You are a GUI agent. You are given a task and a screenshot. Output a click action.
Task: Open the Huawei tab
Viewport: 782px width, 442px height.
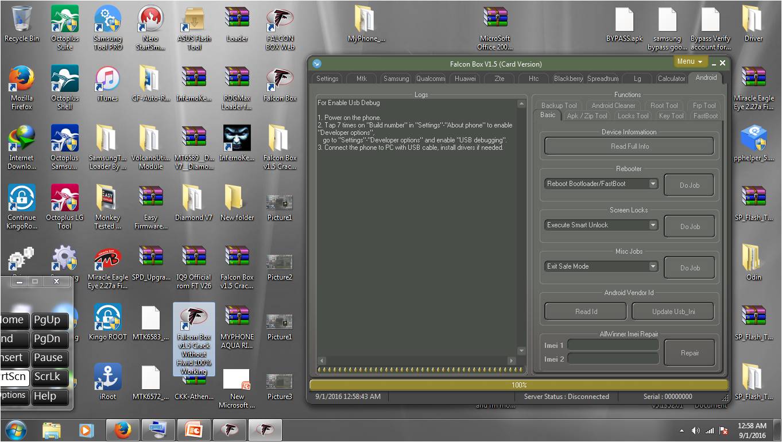(465, 79)
